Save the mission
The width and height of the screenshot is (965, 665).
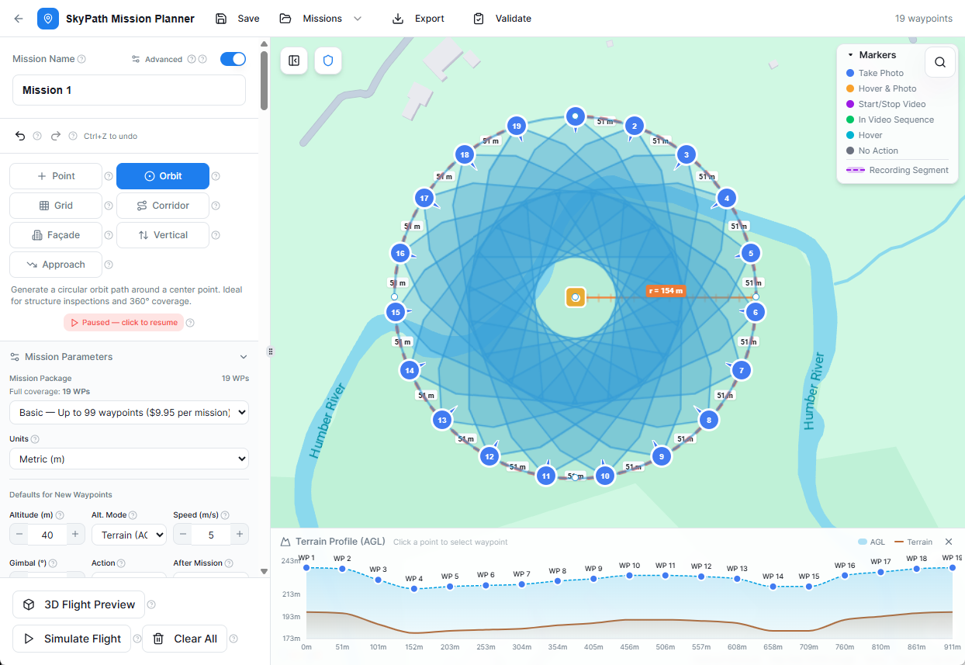(x=237, y=19)
